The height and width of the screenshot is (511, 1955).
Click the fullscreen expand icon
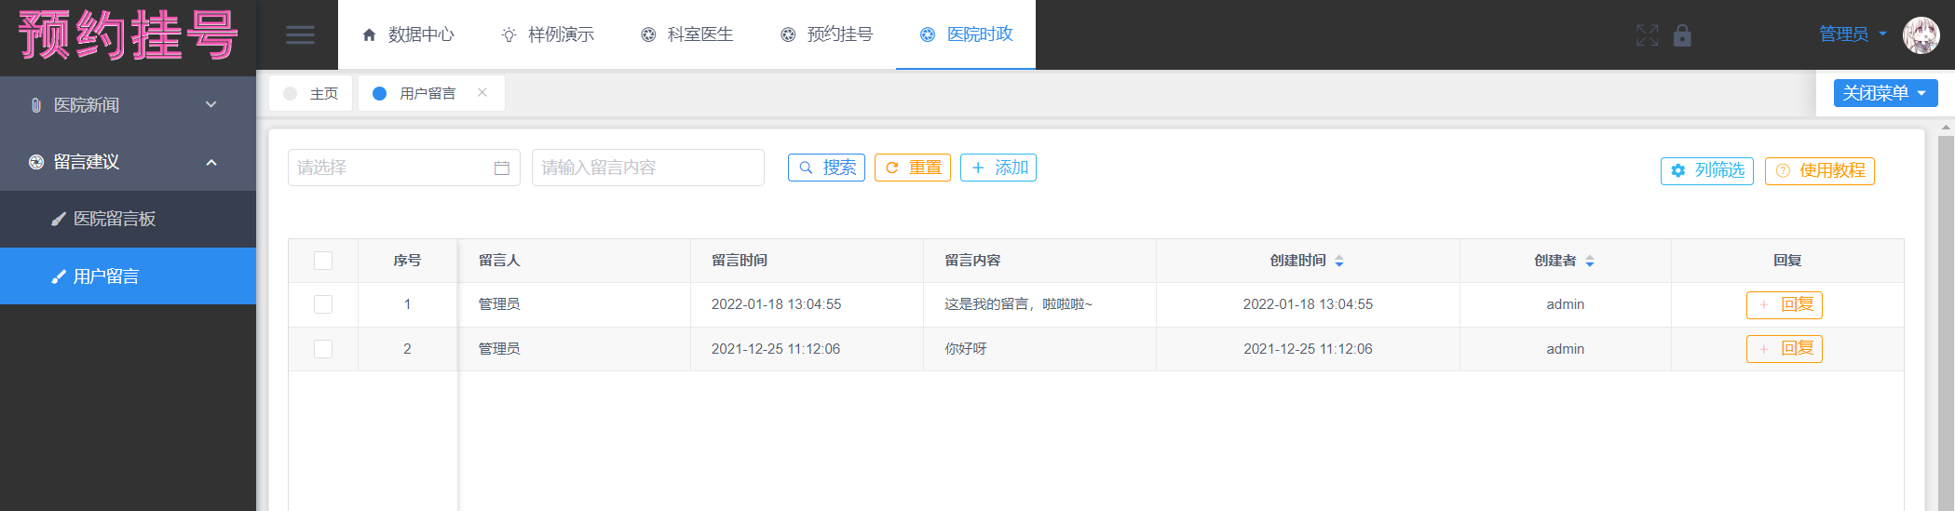[x=1647, y=35]
